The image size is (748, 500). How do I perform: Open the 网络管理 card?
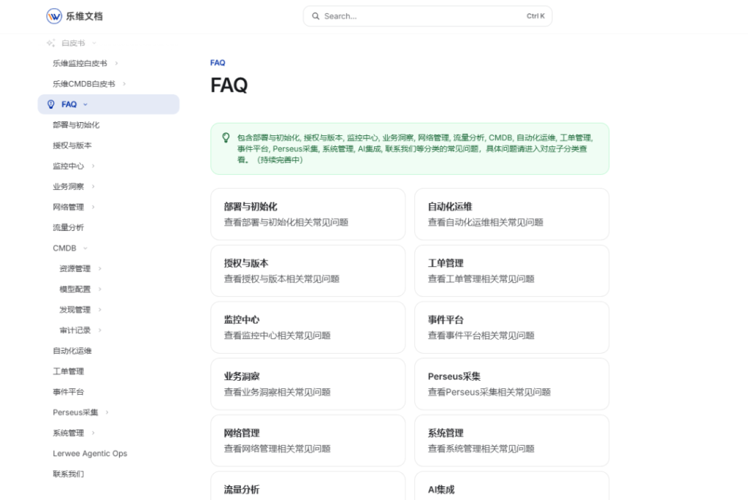tap(308, 440)
